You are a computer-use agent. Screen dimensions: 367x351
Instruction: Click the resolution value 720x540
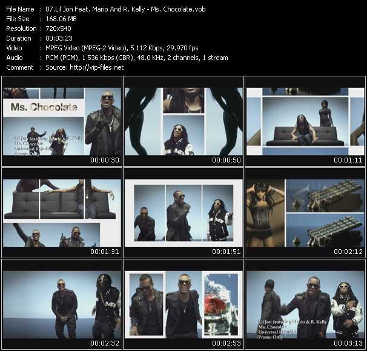[x=58, y=28]
